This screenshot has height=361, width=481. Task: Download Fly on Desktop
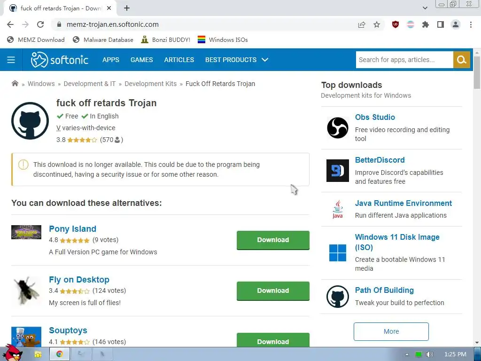point(273,290)
